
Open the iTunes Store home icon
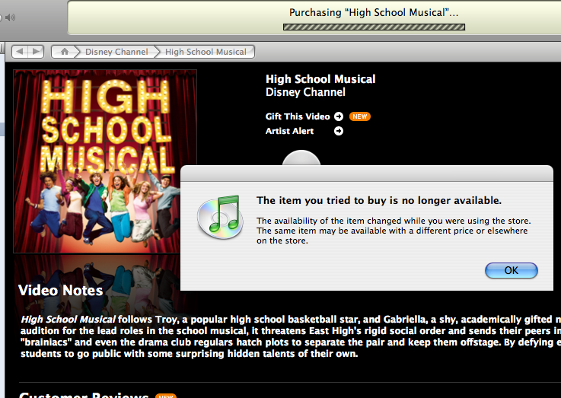click(x=65, y=52)
